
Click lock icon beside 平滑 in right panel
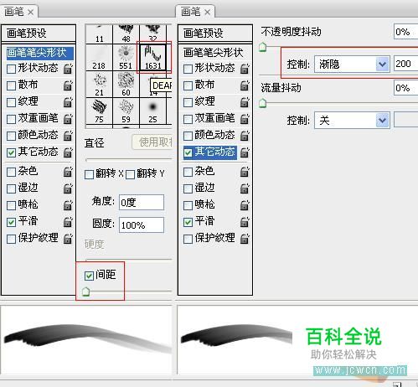pos(245,222)
